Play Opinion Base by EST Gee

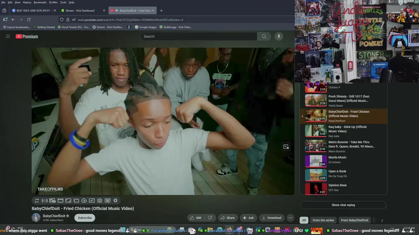[343, 189]
